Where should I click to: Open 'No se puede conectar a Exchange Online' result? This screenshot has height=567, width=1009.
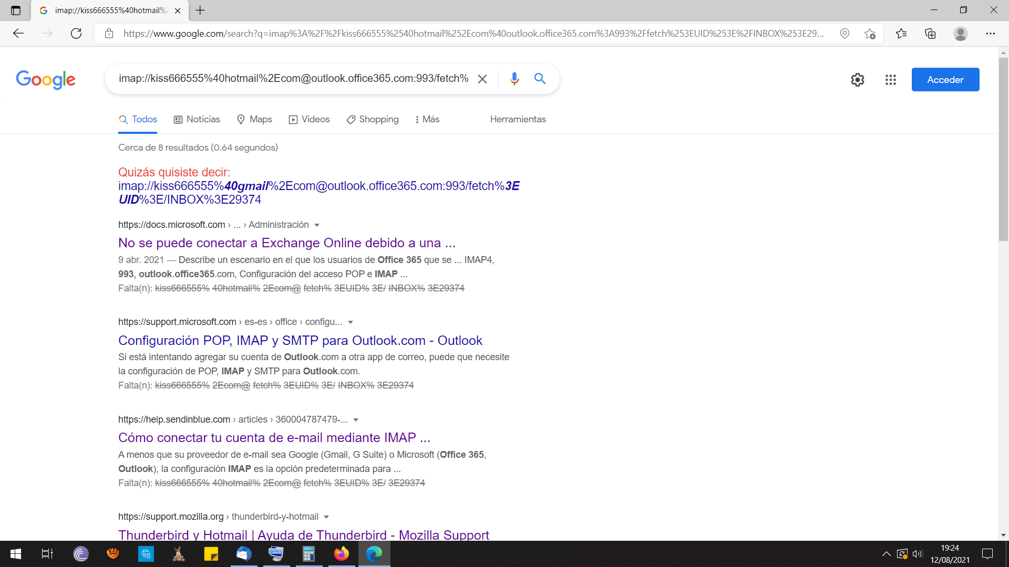tap(287, 243)
